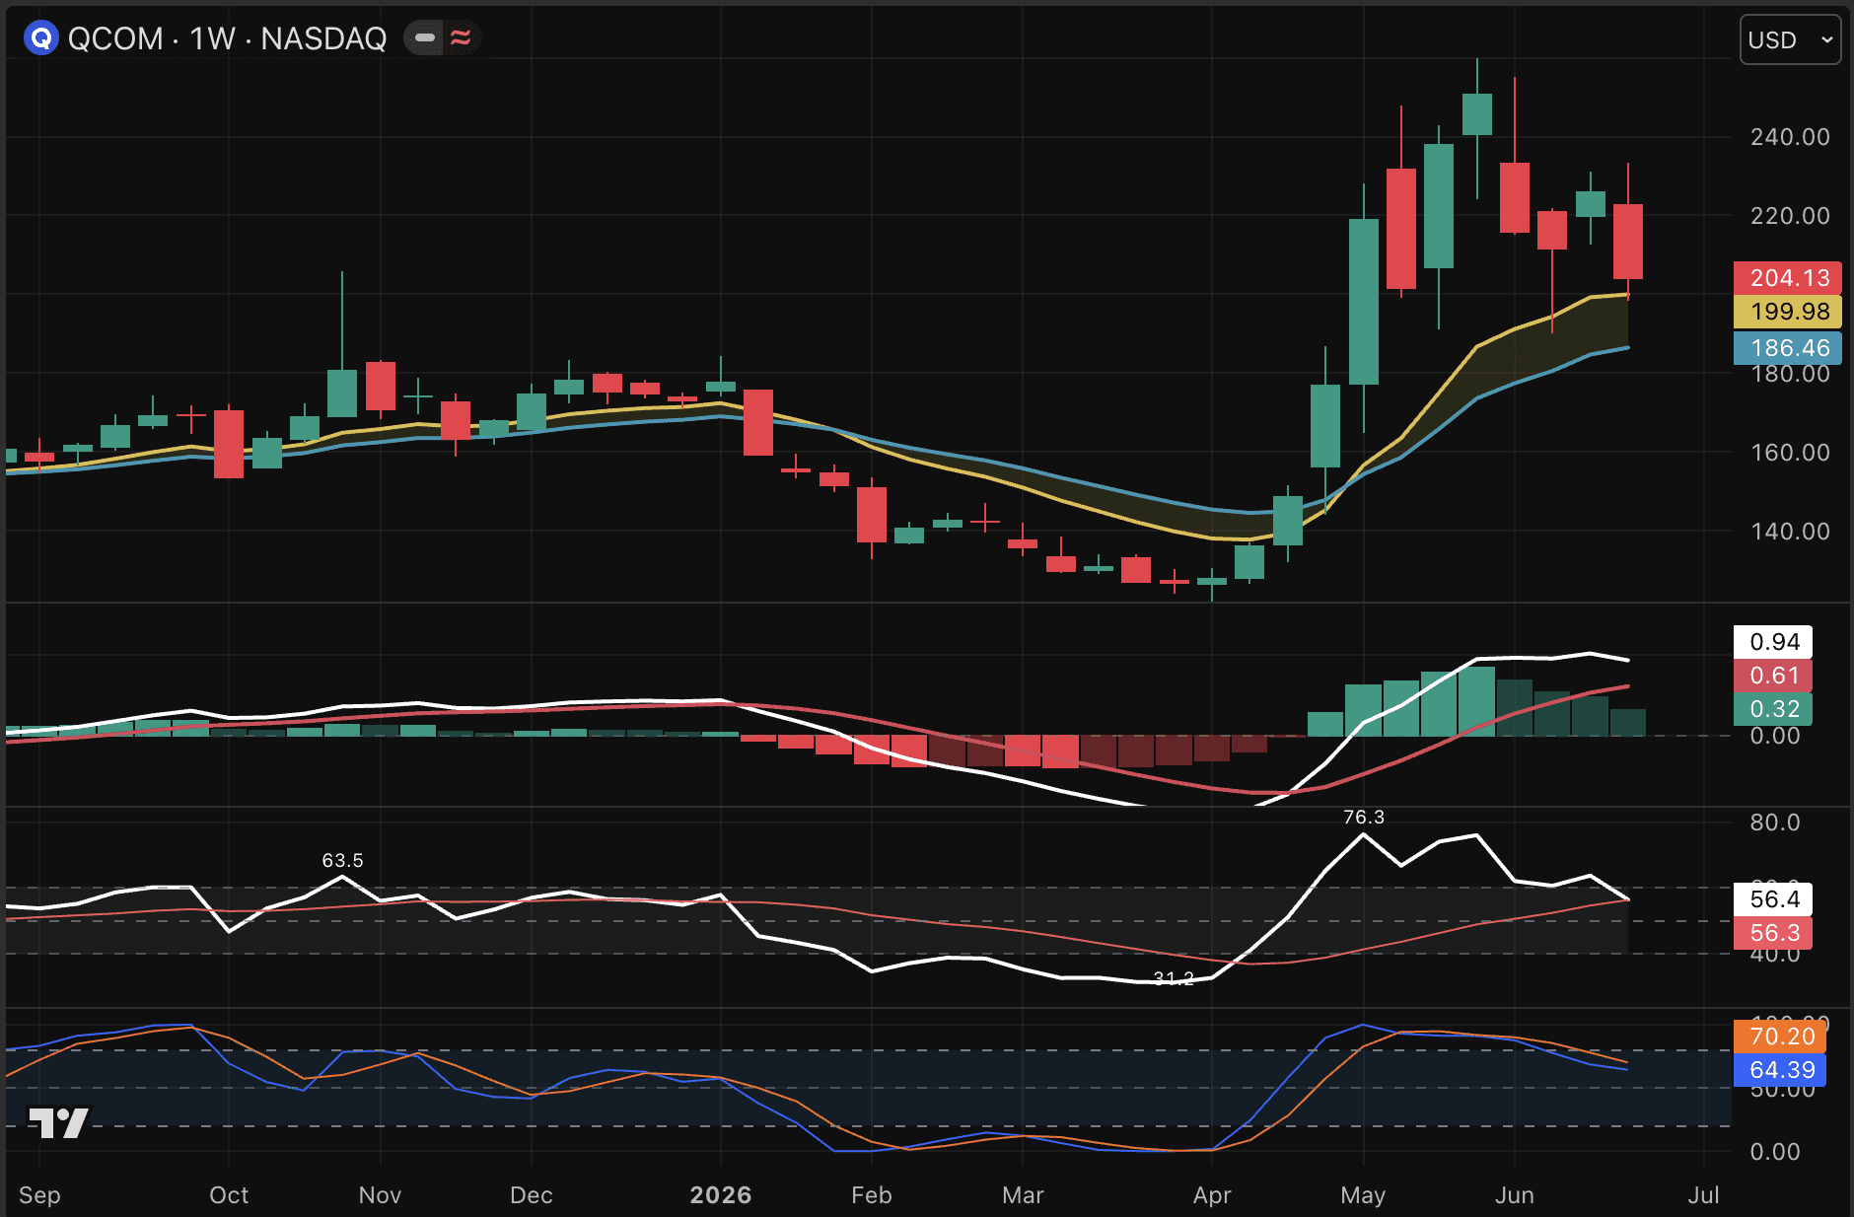Image resolution: width=1854 pixels, height=1217 pixels.
Task: Click the Dec label on time axis
Action: click(x=531, y=1195)
